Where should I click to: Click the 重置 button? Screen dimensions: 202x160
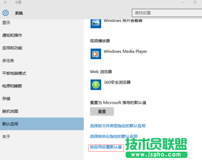pos(102,111)
